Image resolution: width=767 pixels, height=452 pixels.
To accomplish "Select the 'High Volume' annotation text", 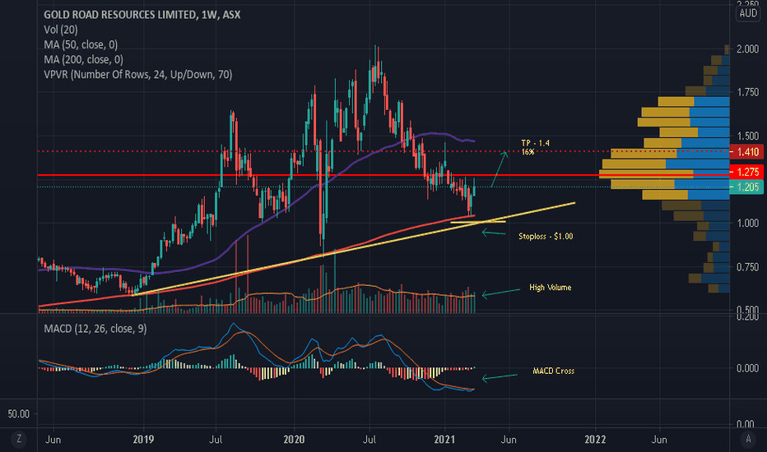I will (x=550, y=288).
